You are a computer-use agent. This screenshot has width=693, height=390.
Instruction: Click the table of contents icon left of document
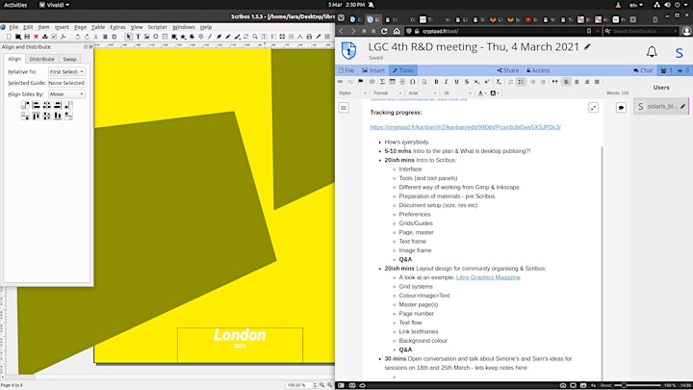click(x=344, y=108)
